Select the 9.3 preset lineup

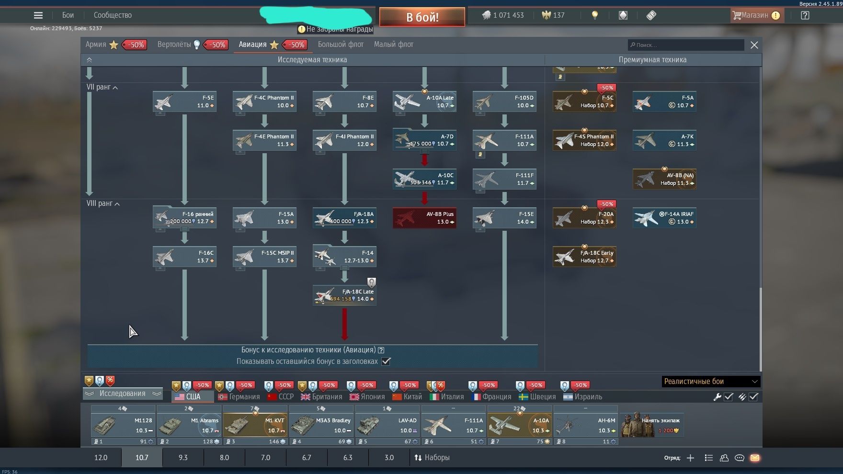pyautogui.click(x=183, y=458)
